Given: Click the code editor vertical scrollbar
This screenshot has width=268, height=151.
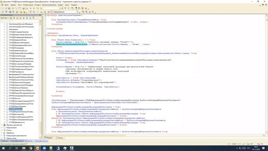Looking at the screenshot, I should coord(266,74).
